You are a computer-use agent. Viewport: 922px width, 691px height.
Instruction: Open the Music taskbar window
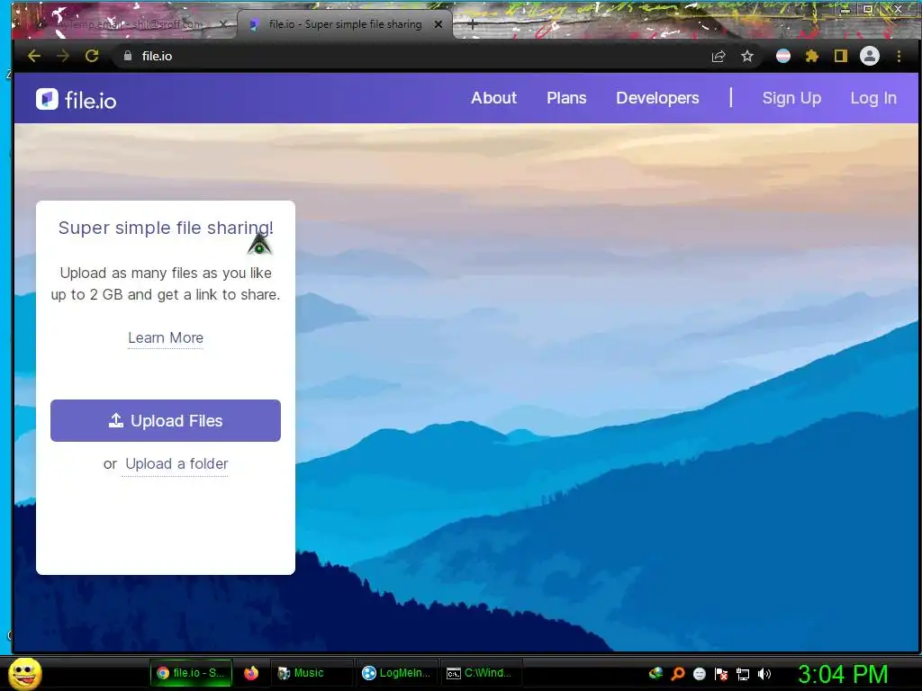coord(312,673)
